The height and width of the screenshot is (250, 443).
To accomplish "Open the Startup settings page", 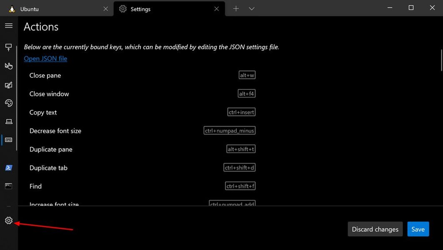I will tap(9, 47).
